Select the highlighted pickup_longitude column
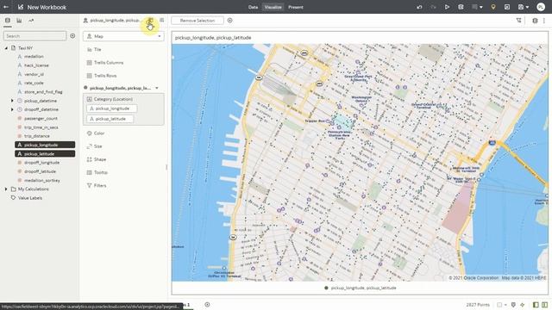 (45, 145)
